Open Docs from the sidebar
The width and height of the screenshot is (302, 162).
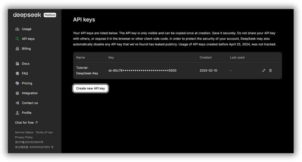tap(26, 63)
